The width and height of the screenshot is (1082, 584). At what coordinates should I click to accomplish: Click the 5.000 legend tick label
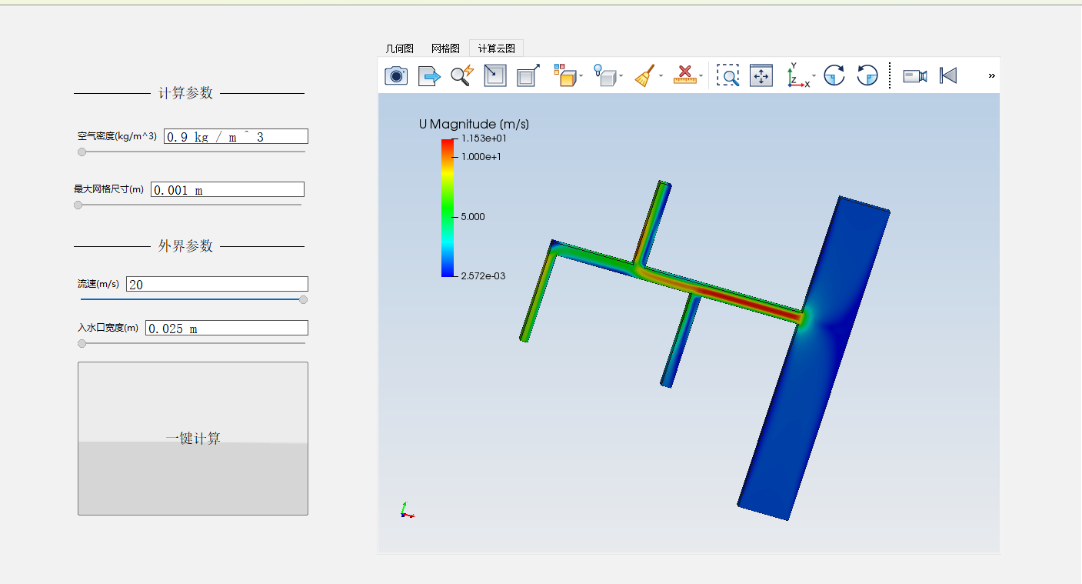point(473,216)
